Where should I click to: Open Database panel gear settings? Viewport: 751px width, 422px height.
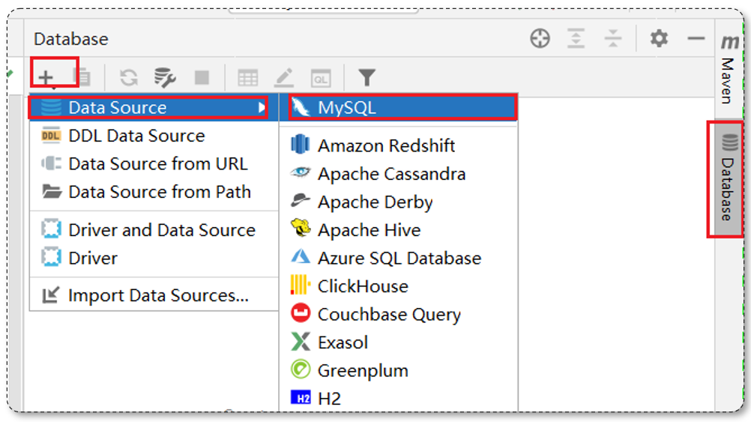[659, 38]
